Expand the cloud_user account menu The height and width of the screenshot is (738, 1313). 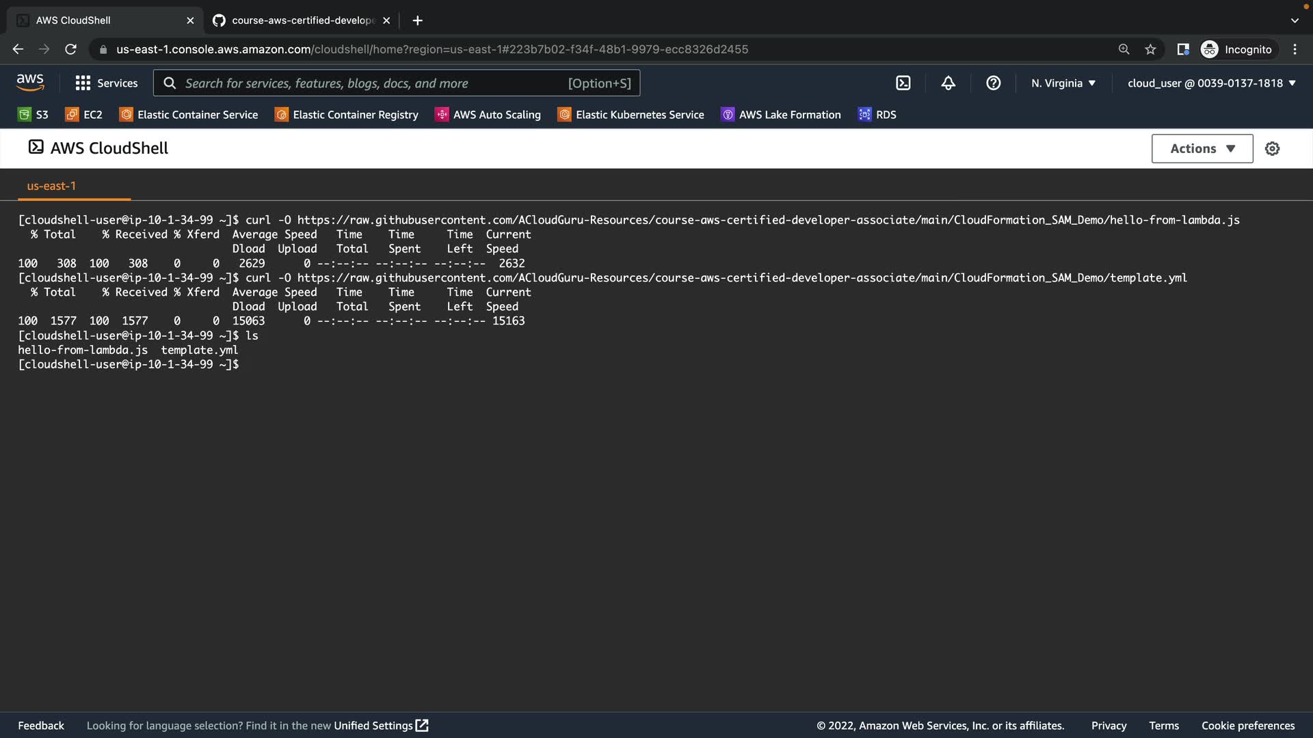(x=1211, y=83)
